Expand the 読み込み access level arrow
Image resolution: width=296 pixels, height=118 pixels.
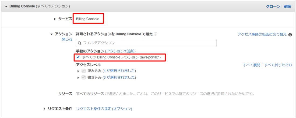pyautogui.click(x=78, y=71)
